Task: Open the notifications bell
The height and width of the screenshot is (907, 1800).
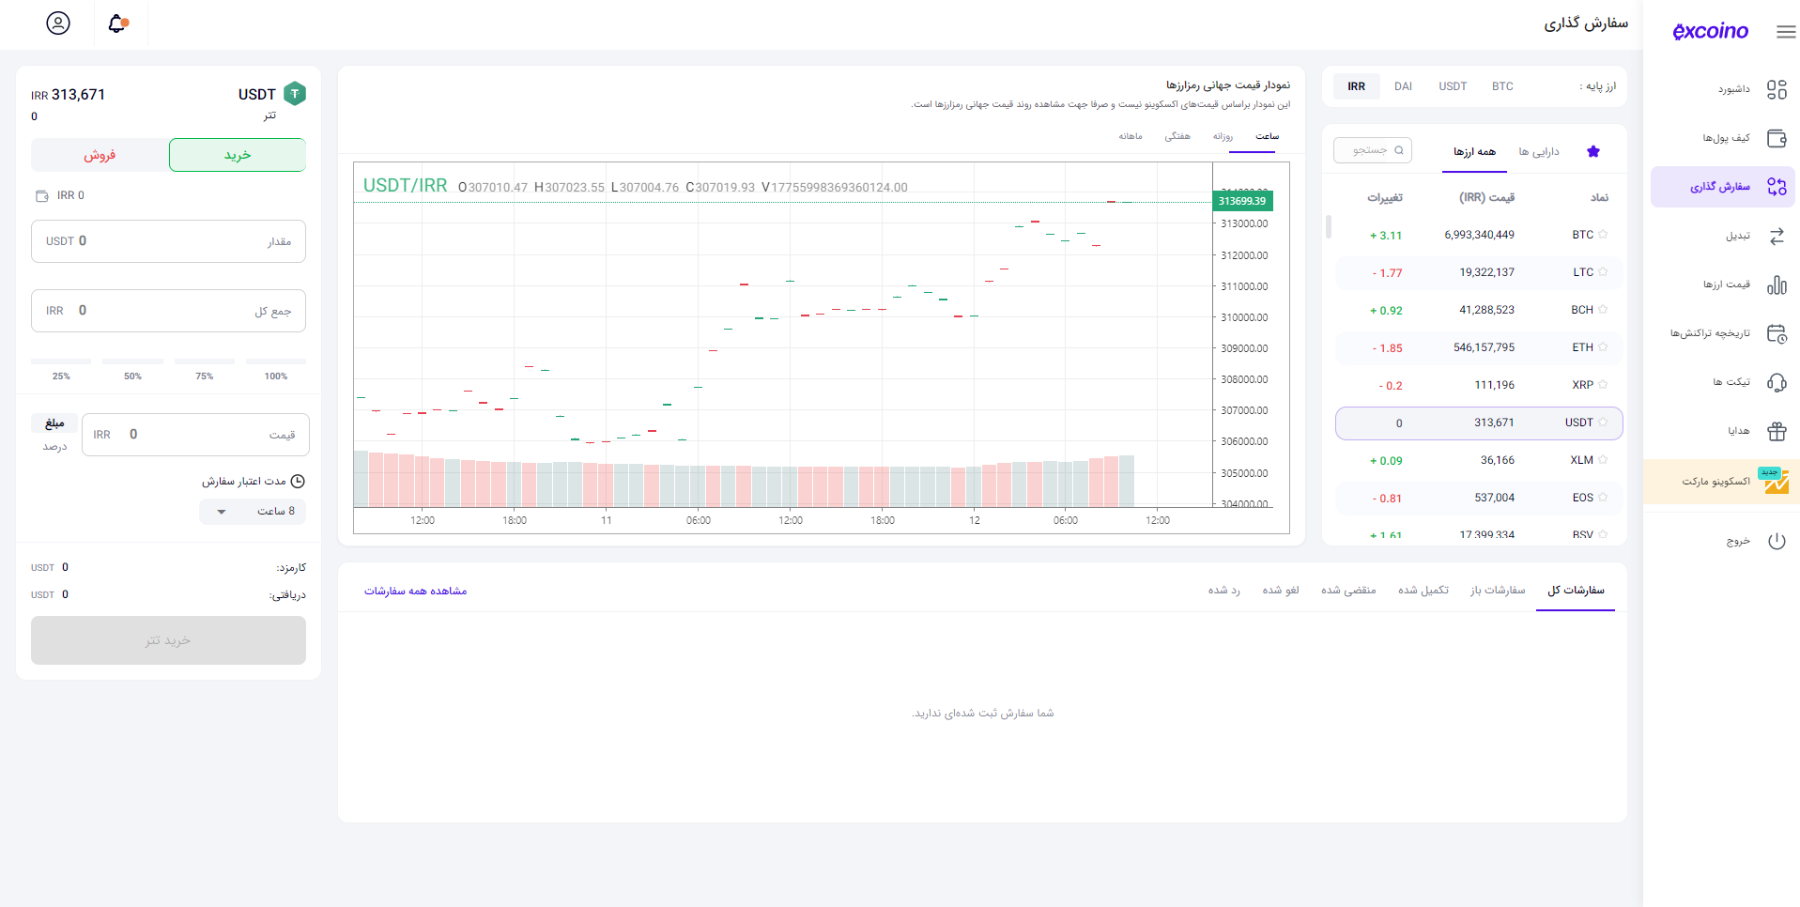Action: [117, 23]
